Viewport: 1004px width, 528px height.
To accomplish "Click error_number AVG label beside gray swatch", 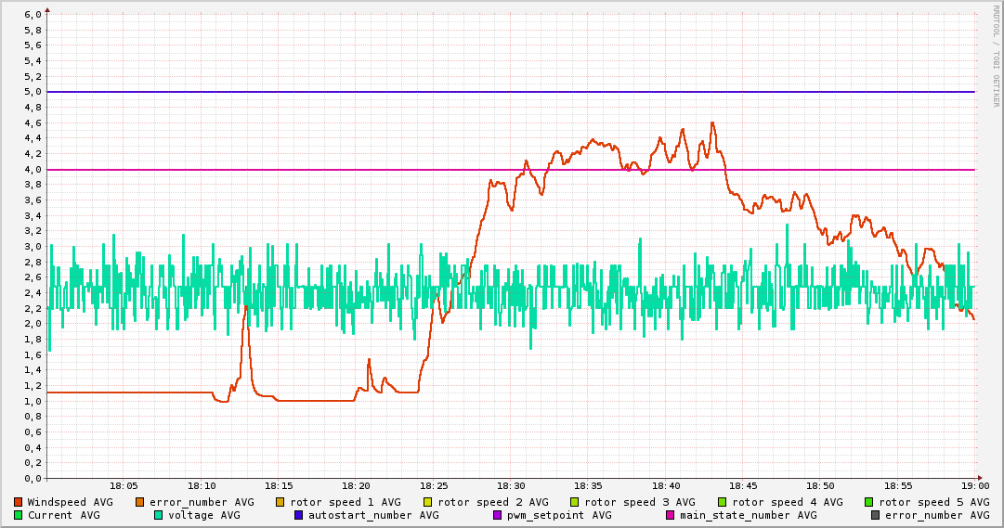I will (937, 515).
